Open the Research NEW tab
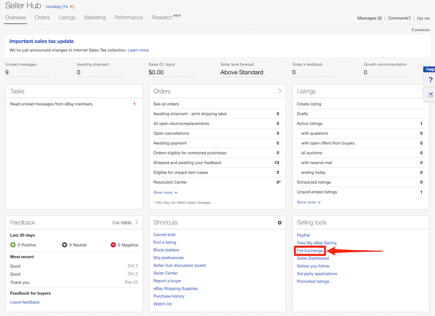This screenshot has width=435, height=316. pyautogui.click(x=166, y=17)
